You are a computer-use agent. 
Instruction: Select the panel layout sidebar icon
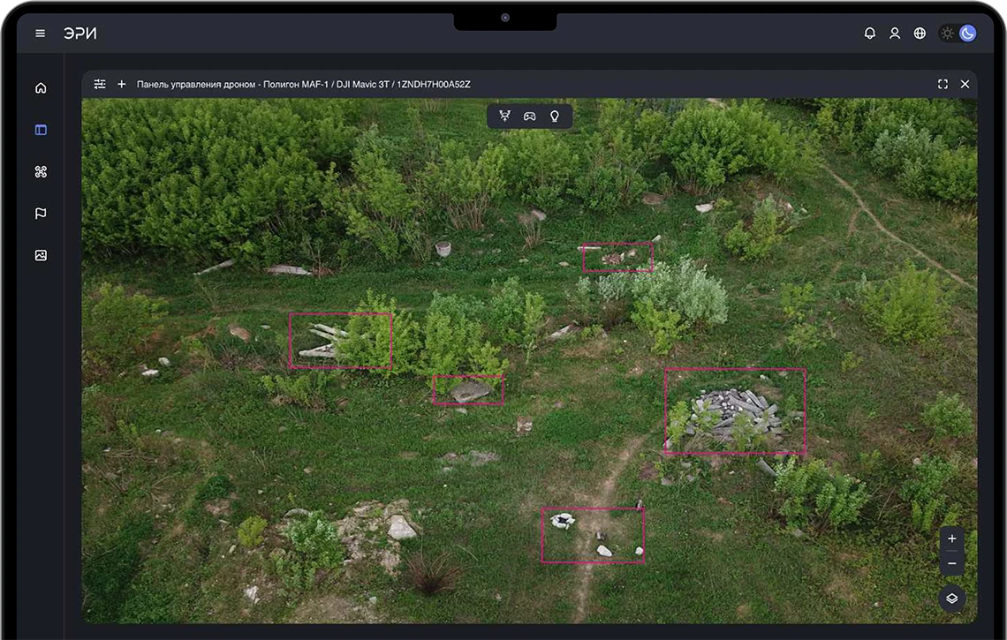pyautogui.click(x=41, y=130)
